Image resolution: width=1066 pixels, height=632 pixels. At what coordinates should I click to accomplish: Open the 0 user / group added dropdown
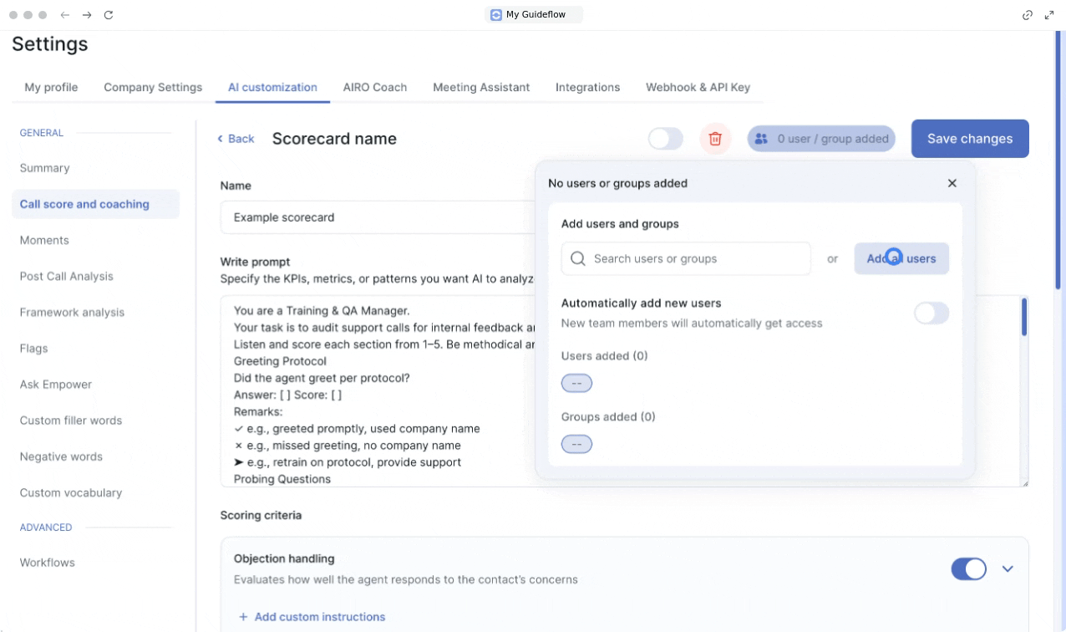pos(821,139)
